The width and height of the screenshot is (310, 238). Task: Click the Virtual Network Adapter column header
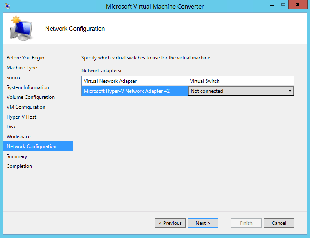pyautogui.click(x=135, y=81)
